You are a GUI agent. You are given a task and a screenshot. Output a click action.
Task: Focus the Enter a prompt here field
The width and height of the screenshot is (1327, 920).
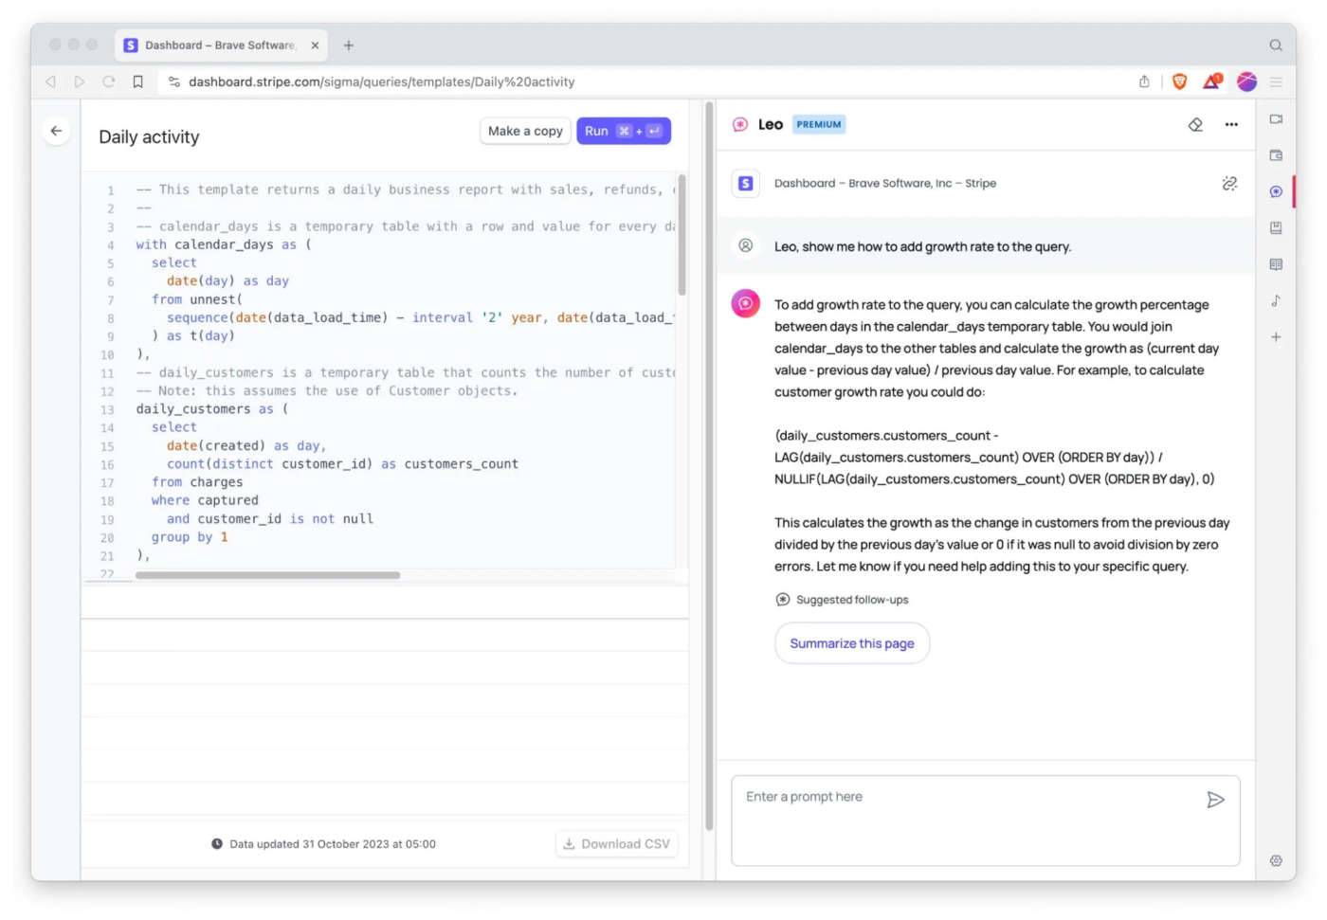(x=967, y=819)
